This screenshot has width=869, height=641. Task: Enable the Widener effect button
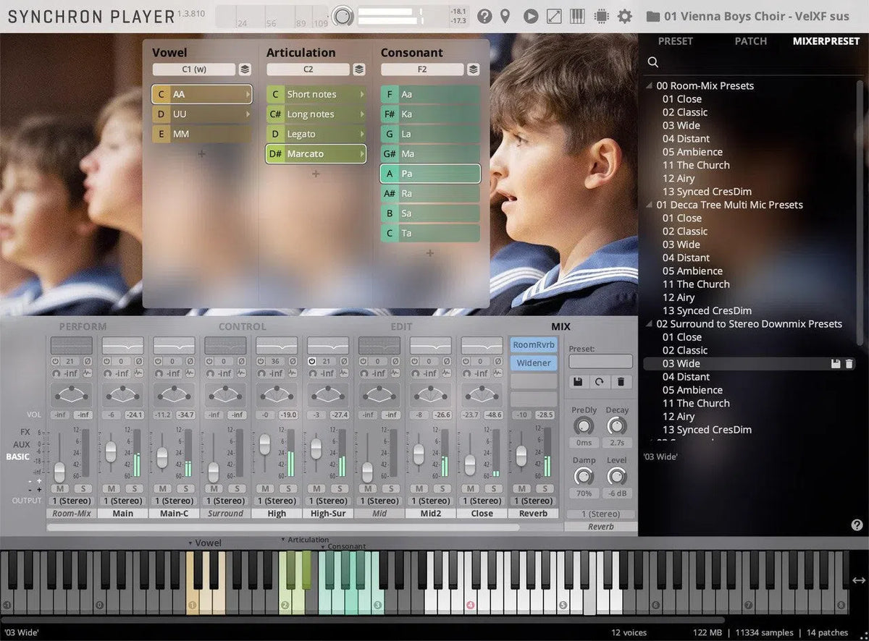534,363
